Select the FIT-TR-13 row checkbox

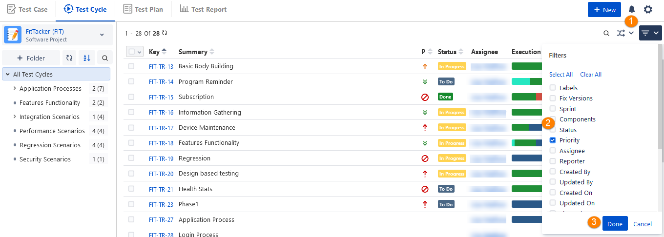pyautogui.click(x=131, y=66)
